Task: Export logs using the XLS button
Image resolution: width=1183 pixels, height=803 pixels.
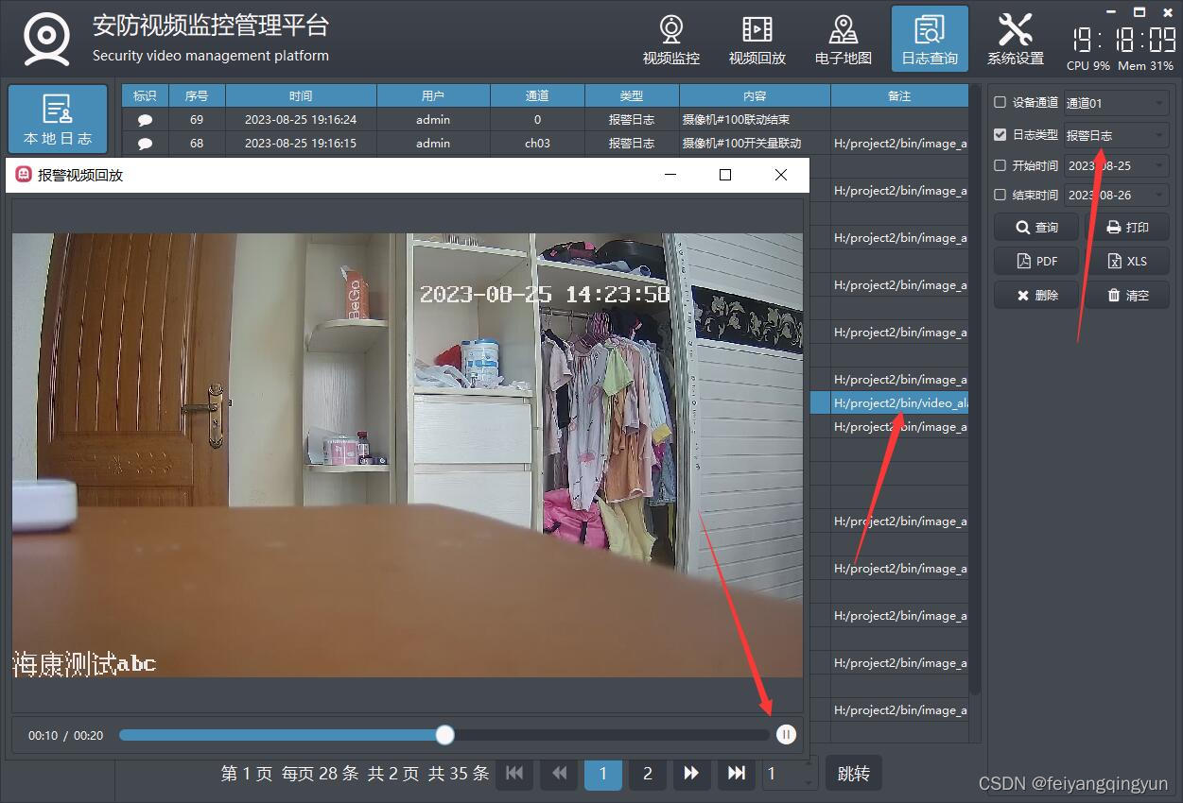Action: (x=1127, y=261)
